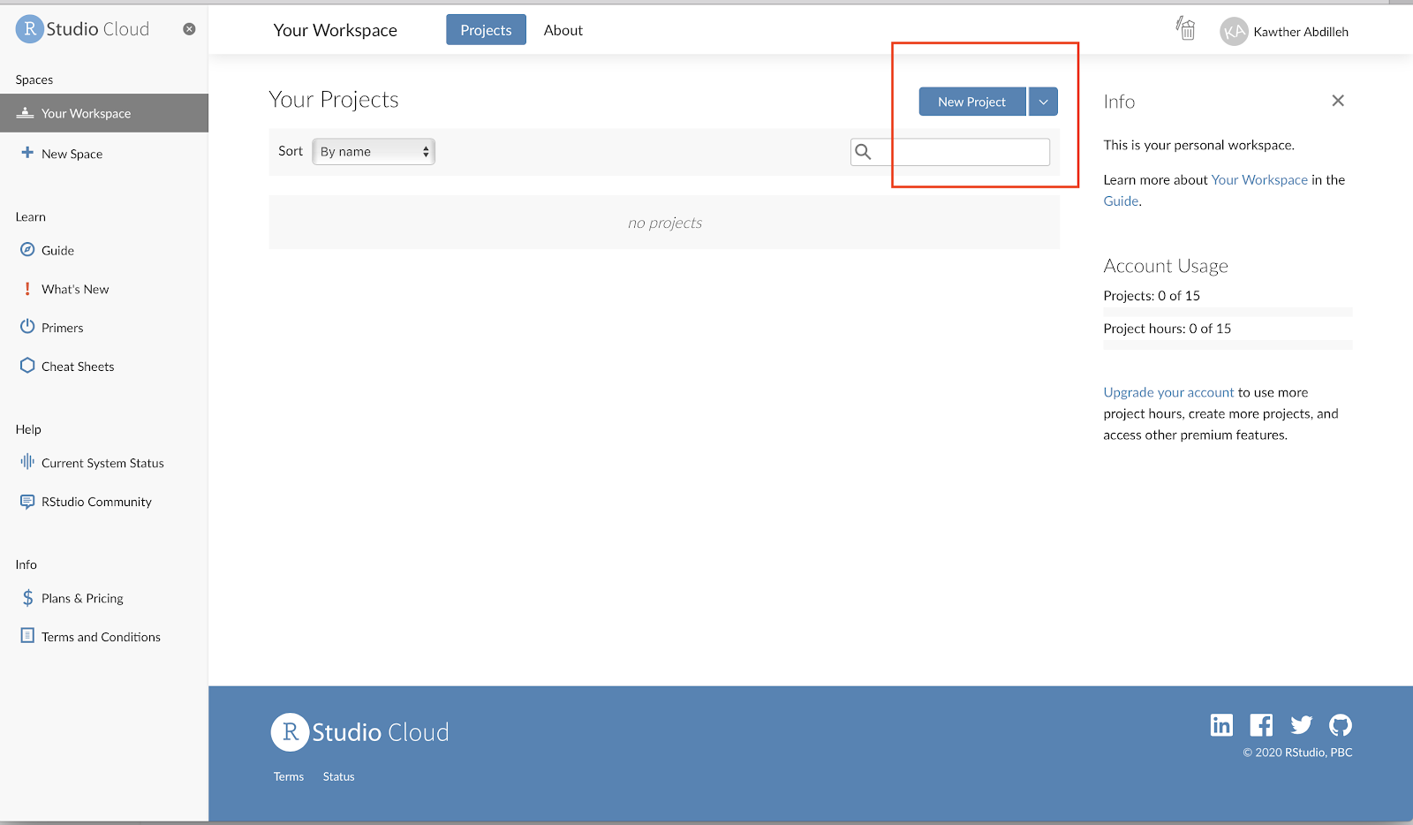This screenshot has height=825, width=1413.
Task: Switch to the Projects tab
Action: click(x=486, y=30)
